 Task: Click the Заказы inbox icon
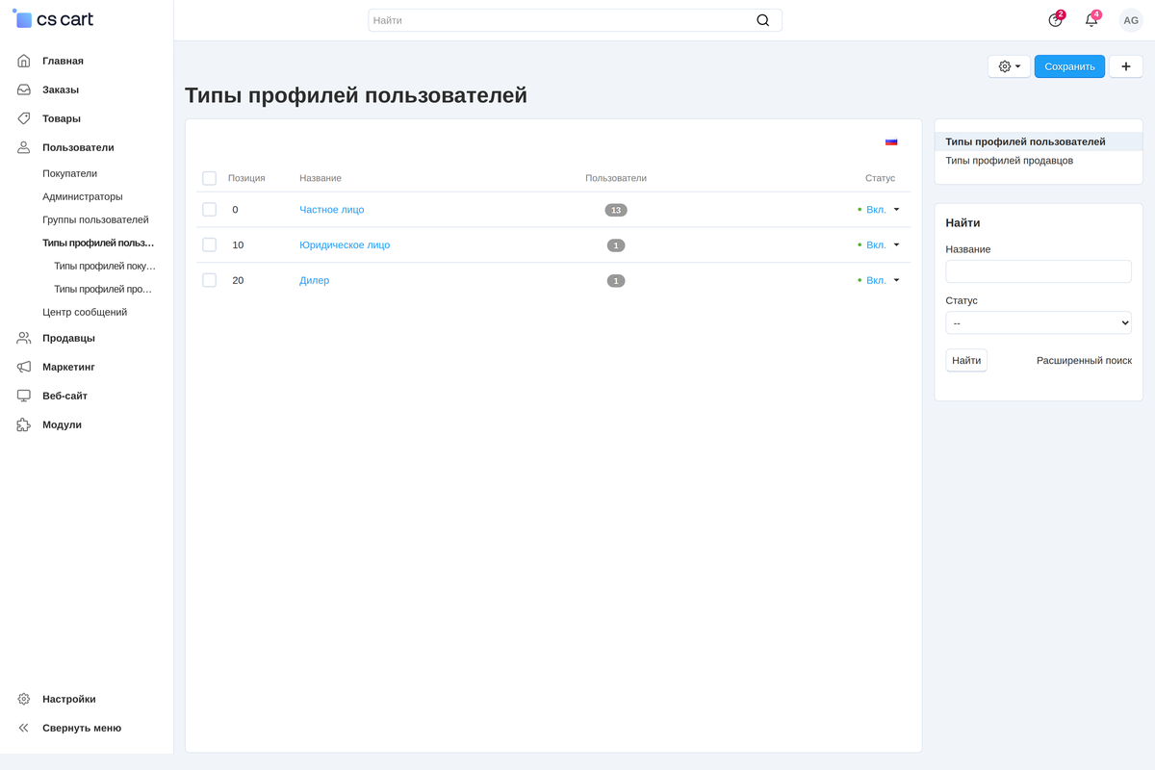[24, 90]
